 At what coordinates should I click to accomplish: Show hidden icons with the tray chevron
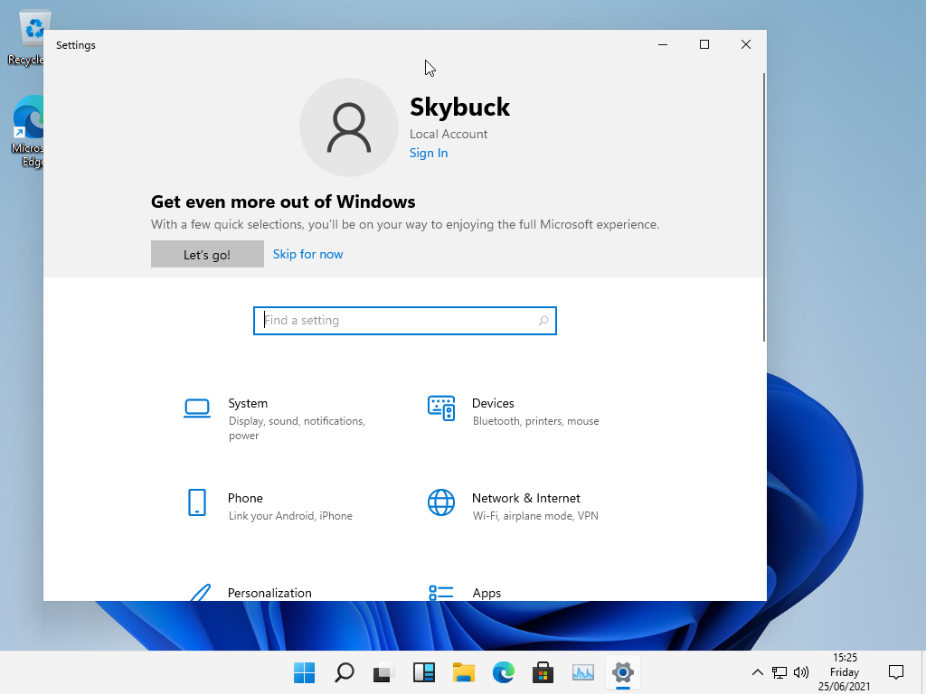[758, 672]
